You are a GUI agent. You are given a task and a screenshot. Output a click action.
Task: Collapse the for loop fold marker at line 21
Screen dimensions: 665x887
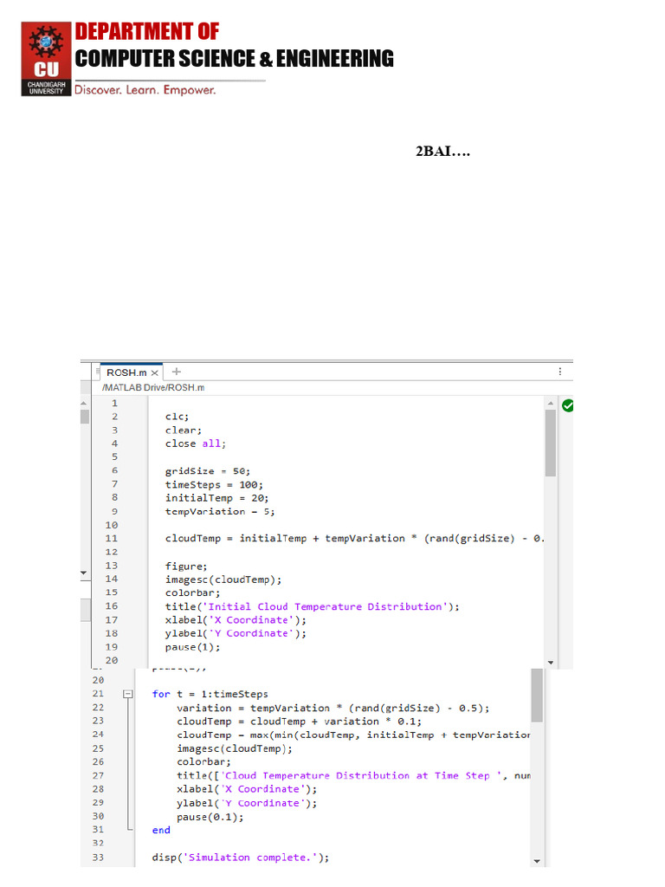pos(128,694)
